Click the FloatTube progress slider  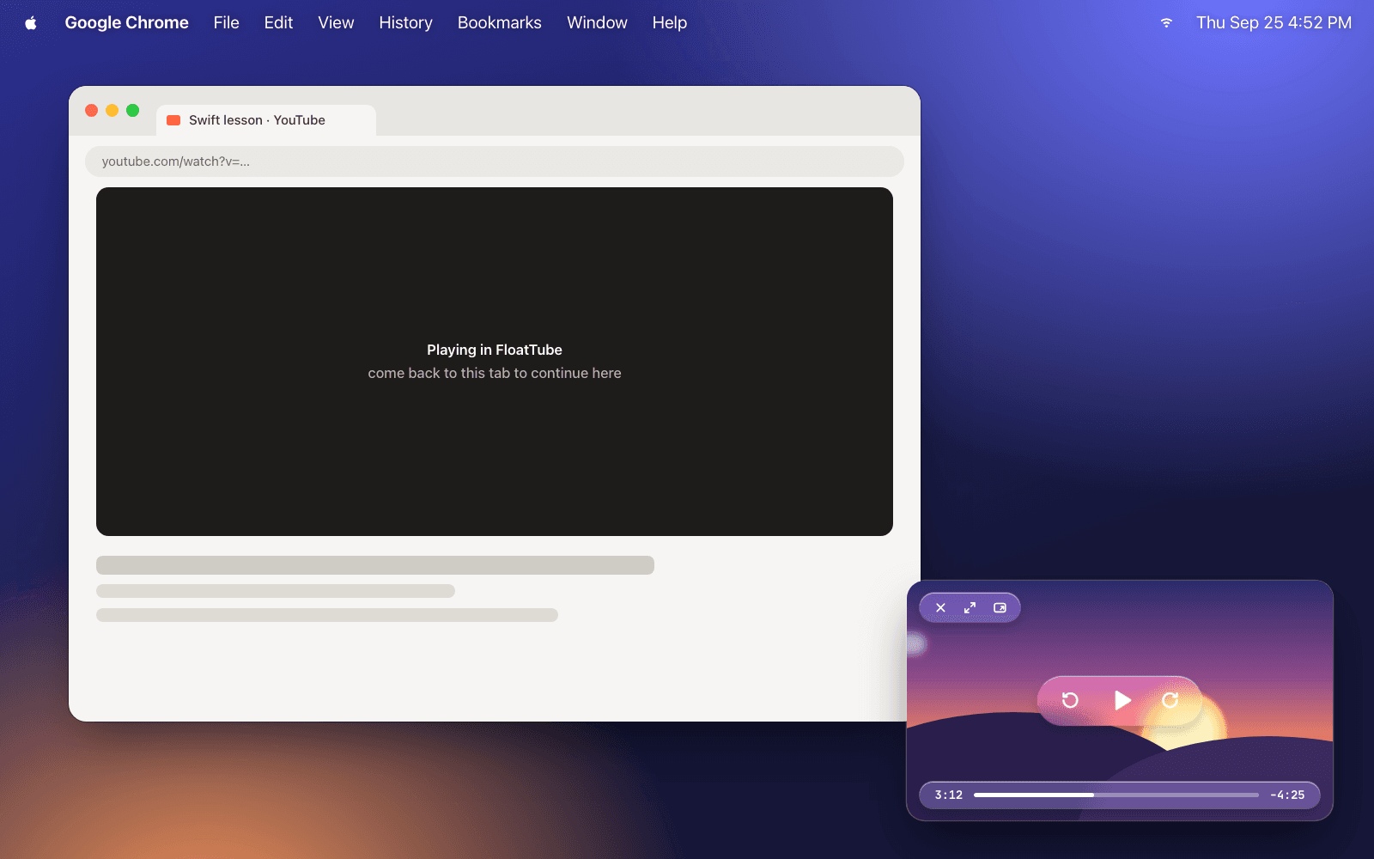click(1116, 795)
